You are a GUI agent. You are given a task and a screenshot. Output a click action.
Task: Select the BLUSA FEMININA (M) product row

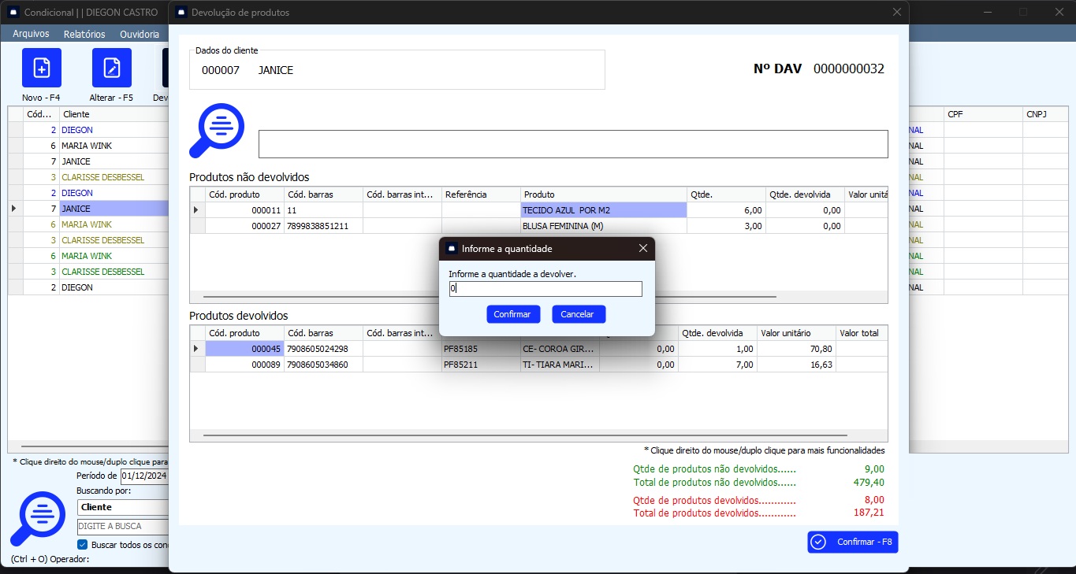563,226
